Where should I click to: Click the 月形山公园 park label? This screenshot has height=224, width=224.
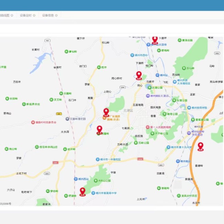[x=104, y=180]
